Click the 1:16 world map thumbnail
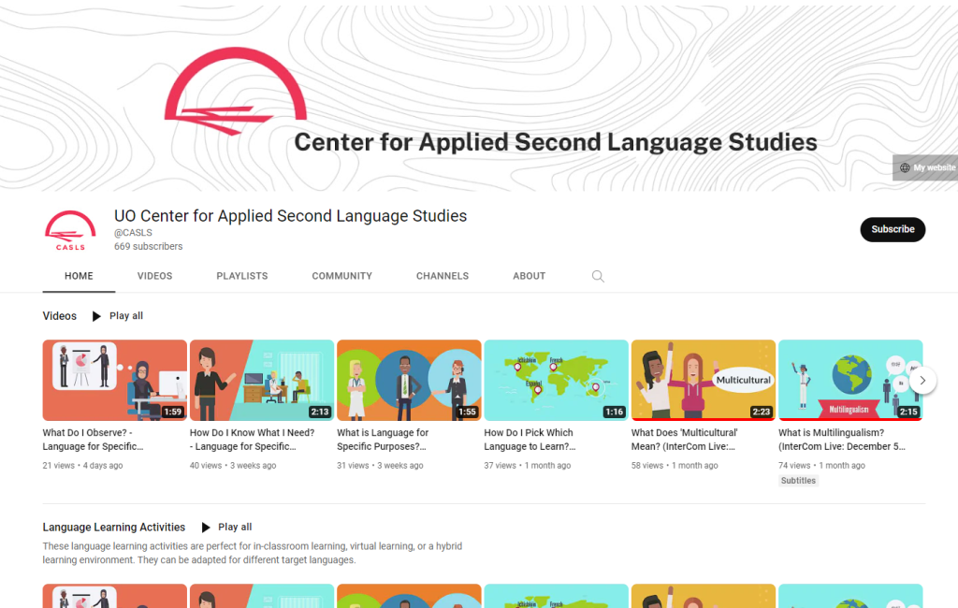Screen dimensions: 958x608 point(557,380)
